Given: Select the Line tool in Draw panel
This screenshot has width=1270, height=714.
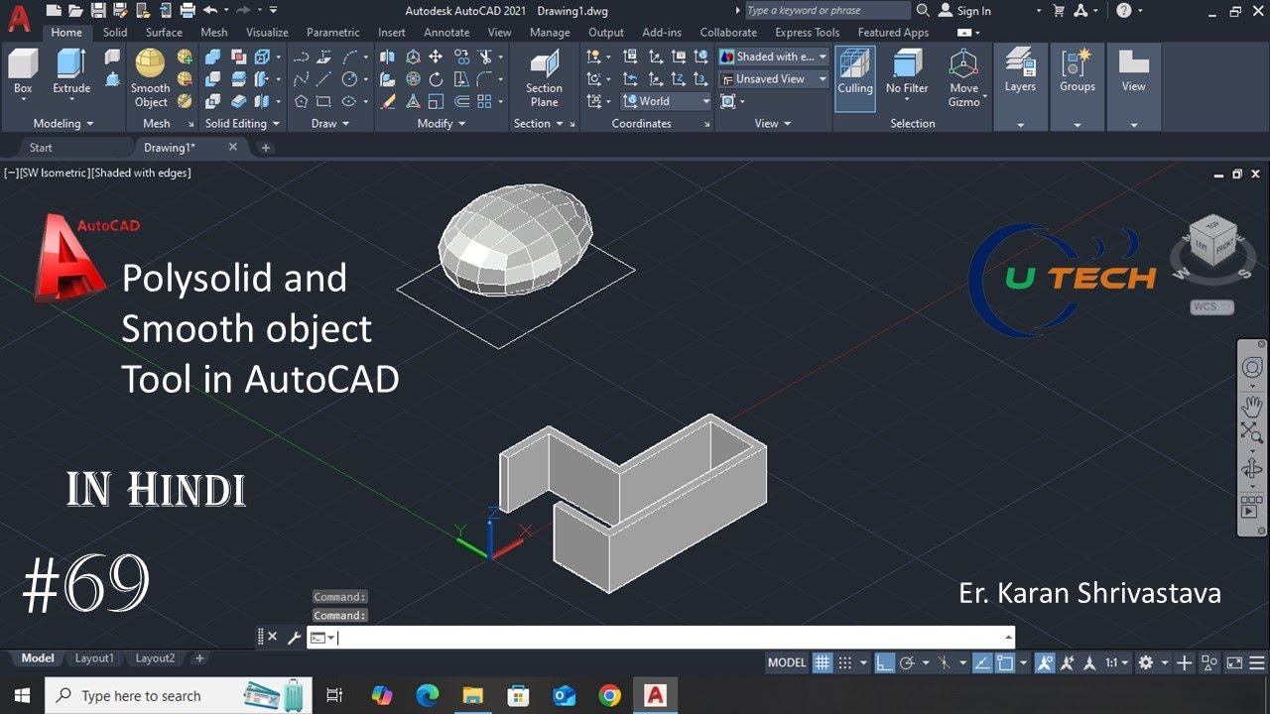Looking at the screenshot, I should pos(324,78).
